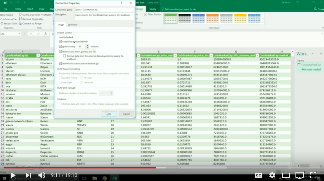
Task: Toggle Refresh this connection on Refresh All
Action: coord(60,64)
